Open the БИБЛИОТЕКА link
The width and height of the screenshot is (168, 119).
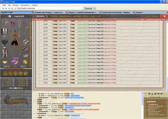(65, 16)
